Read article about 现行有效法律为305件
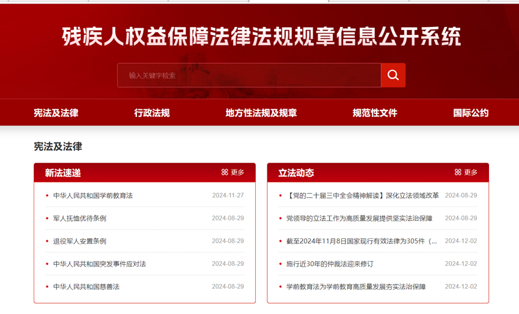Image resolution: width=519 pixels, height=314 pixels. (x=362, y=241)
